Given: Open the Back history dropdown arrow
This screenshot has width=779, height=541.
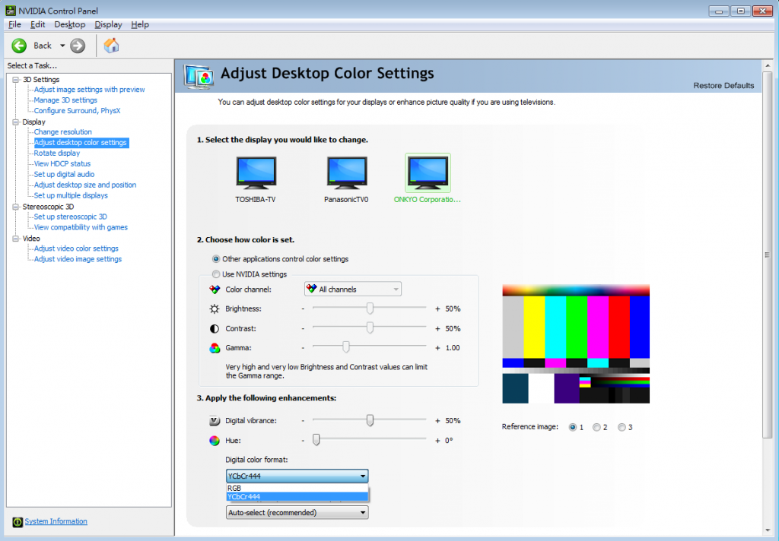Looking at the screenshot, I should pos(62,46).
